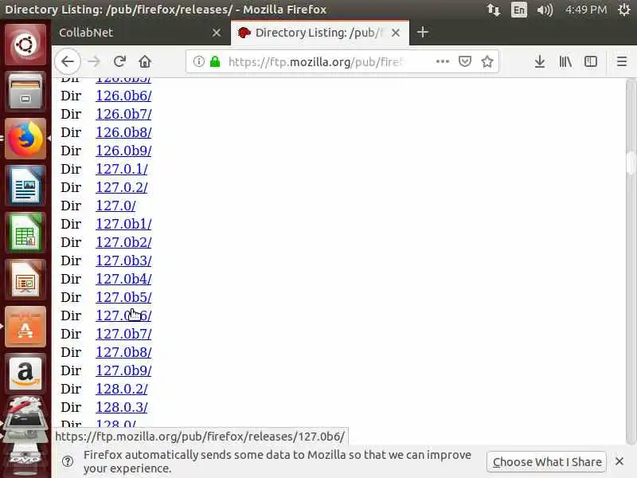Open the 128.0.2/ directory link
The width and height of the screenshot is (637, 478).
[122, 389]
